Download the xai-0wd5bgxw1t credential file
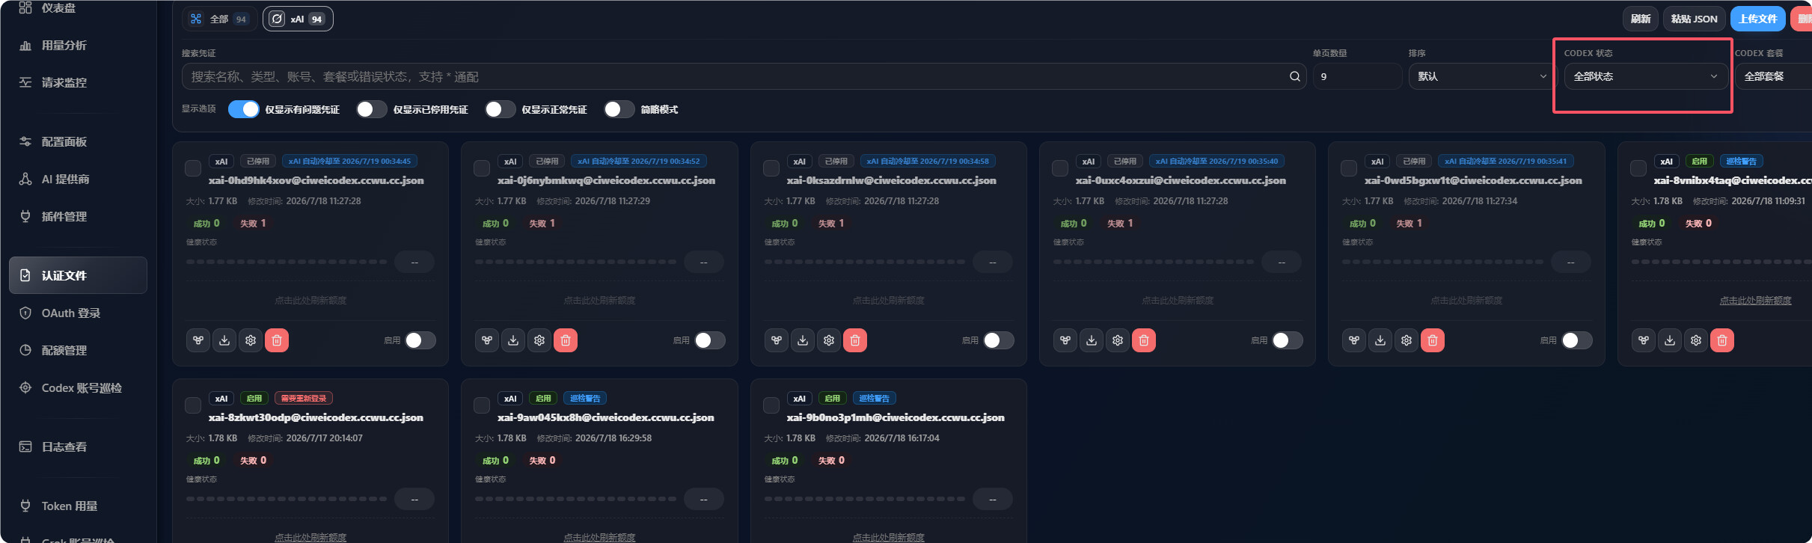 click(x=1380, y=340)
